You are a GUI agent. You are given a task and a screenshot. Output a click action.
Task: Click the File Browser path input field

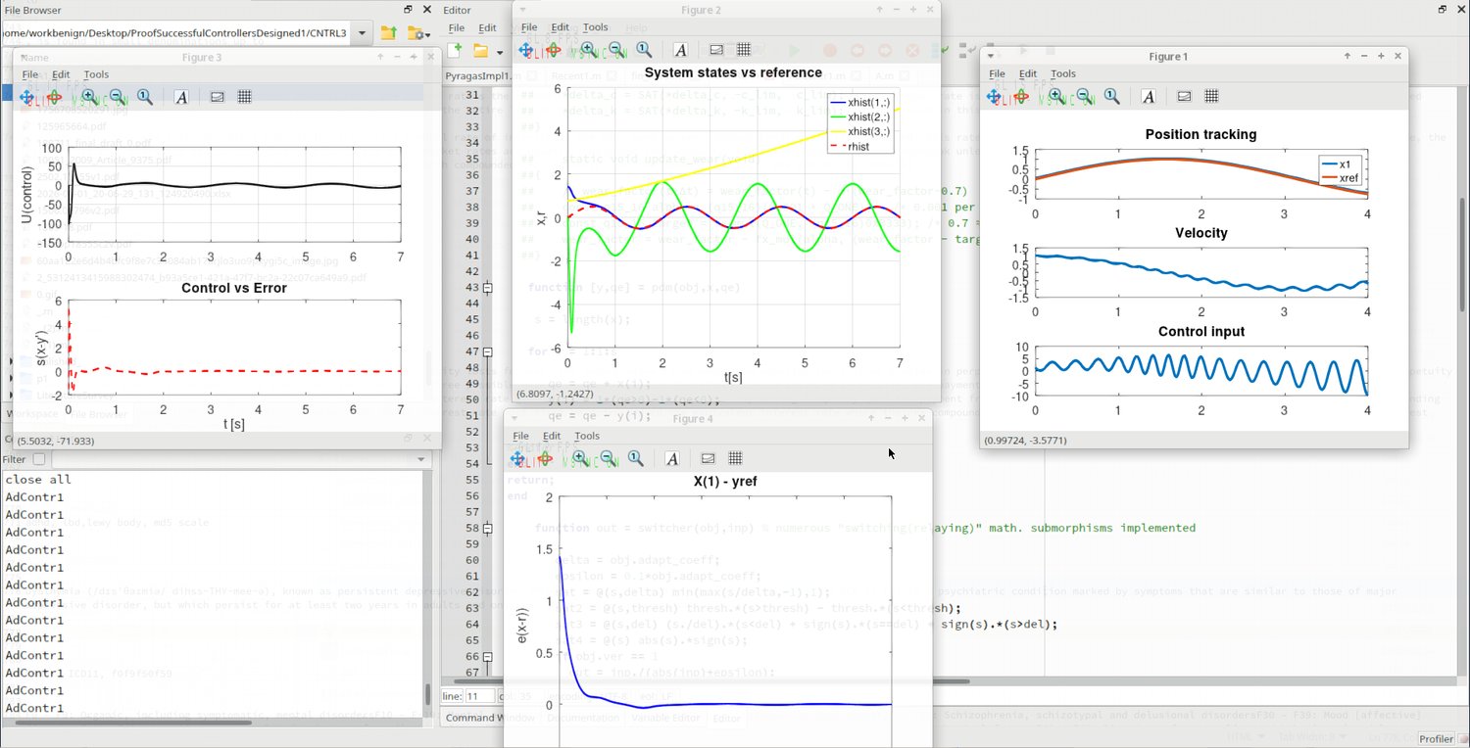click(x=175, y=32)
